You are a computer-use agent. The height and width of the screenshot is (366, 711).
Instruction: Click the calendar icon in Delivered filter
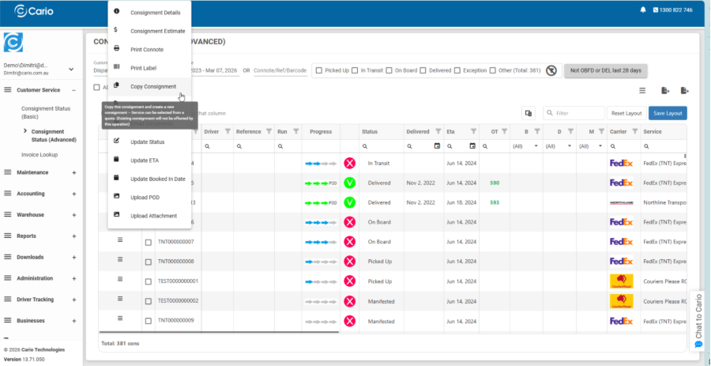437,146
